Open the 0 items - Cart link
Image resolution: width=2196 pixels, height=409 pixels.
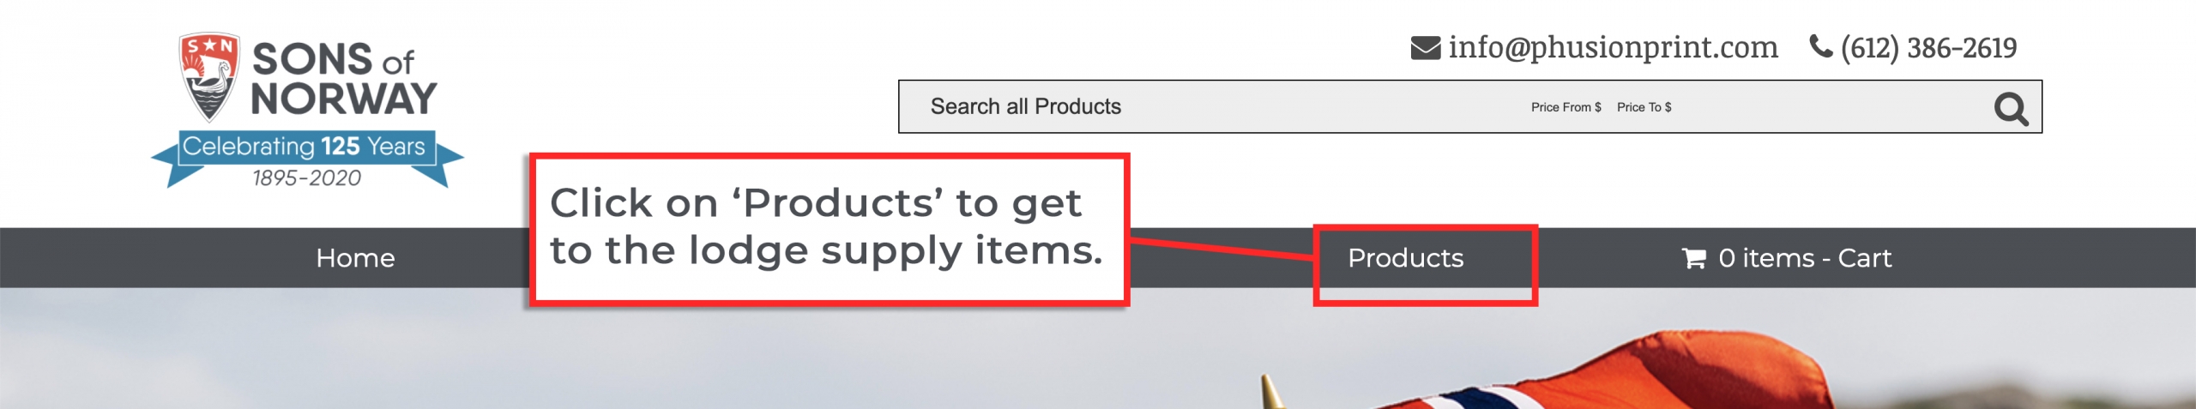1805,258
